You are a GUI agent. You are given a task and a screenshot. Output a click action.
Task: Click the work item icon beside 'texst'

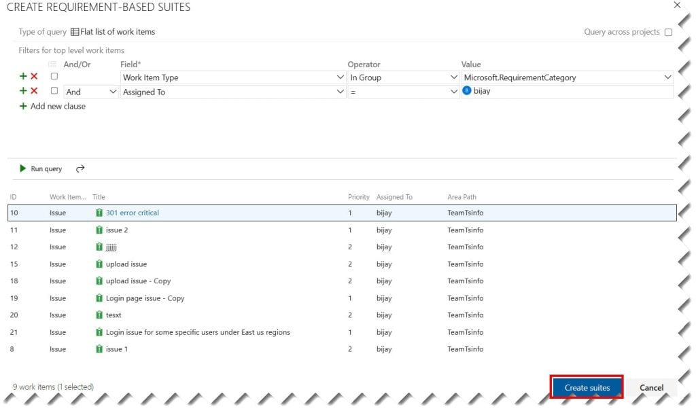pyautogui.click(x=100, y=315)
